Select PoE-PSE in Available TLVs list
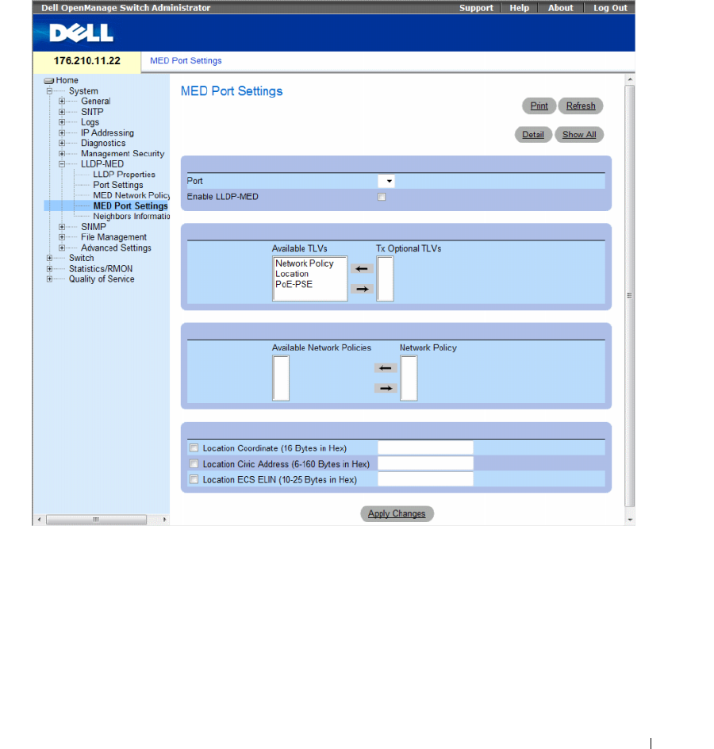The height and width of the screenshot is (749, 714). pyautogui.click(x=294, y=285)
